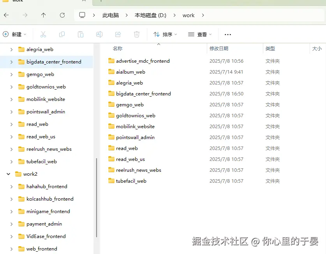
Task: Go forward with the right arrow button
Action: (25, 15)
